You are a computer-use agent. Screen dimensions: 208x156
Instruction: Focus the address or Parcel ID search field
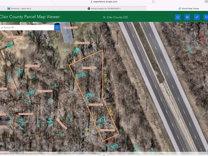click(27, 28)
